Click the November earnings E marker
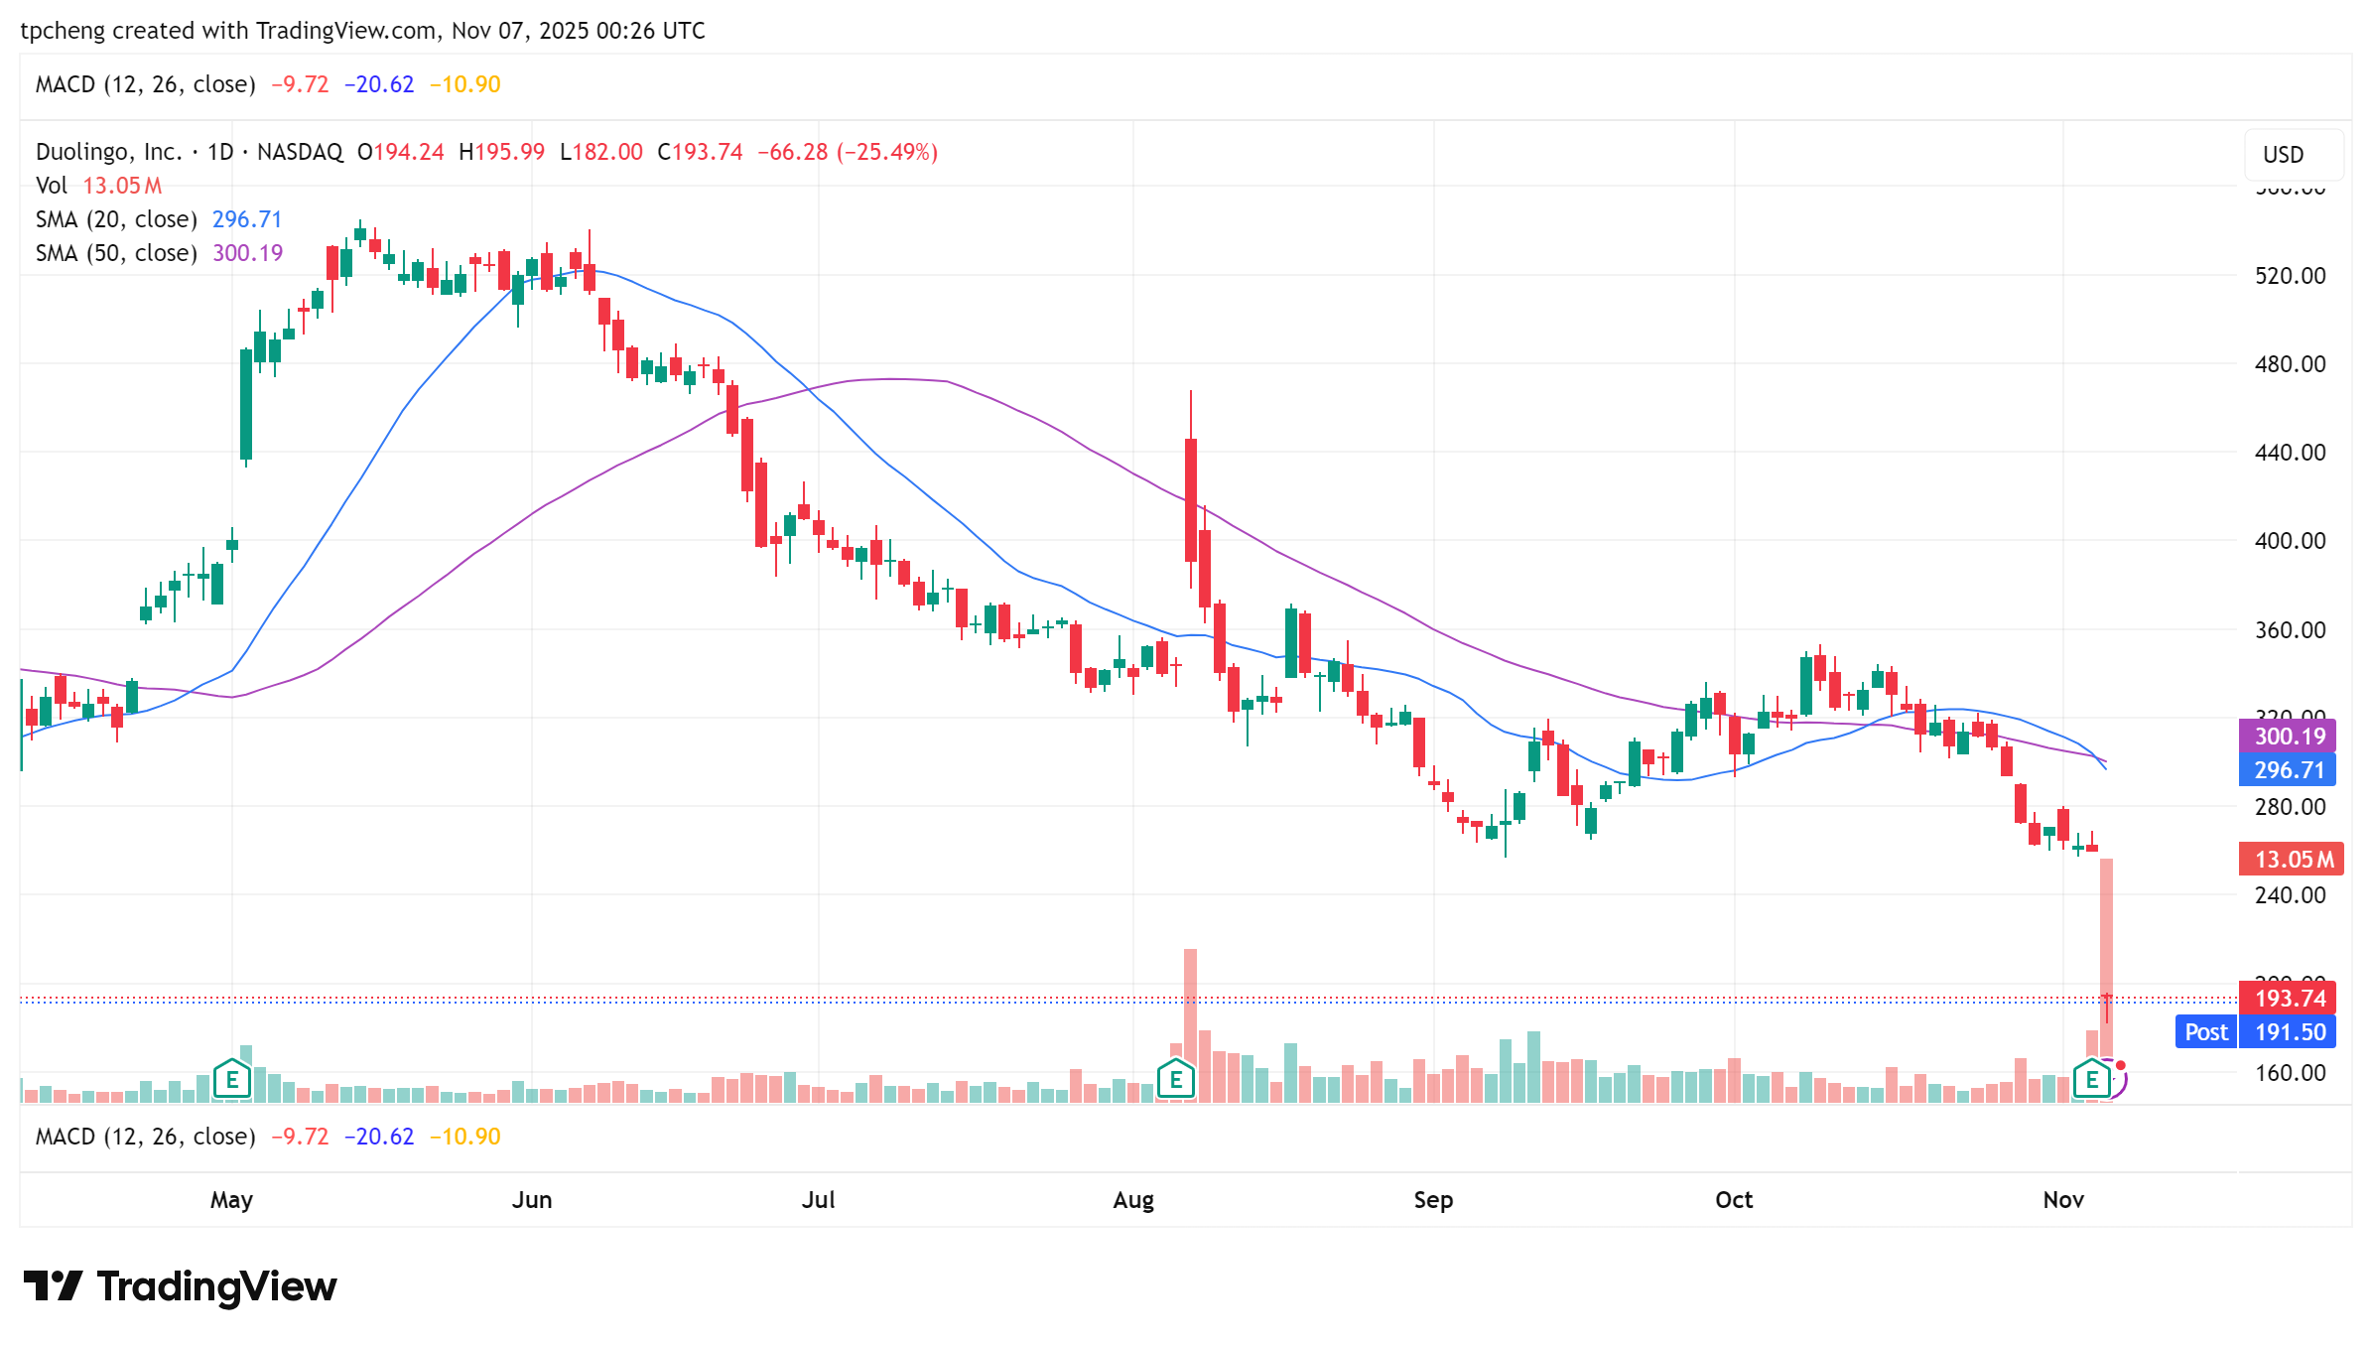The image size is (2372, 1346). [x=2091, y=1078]
